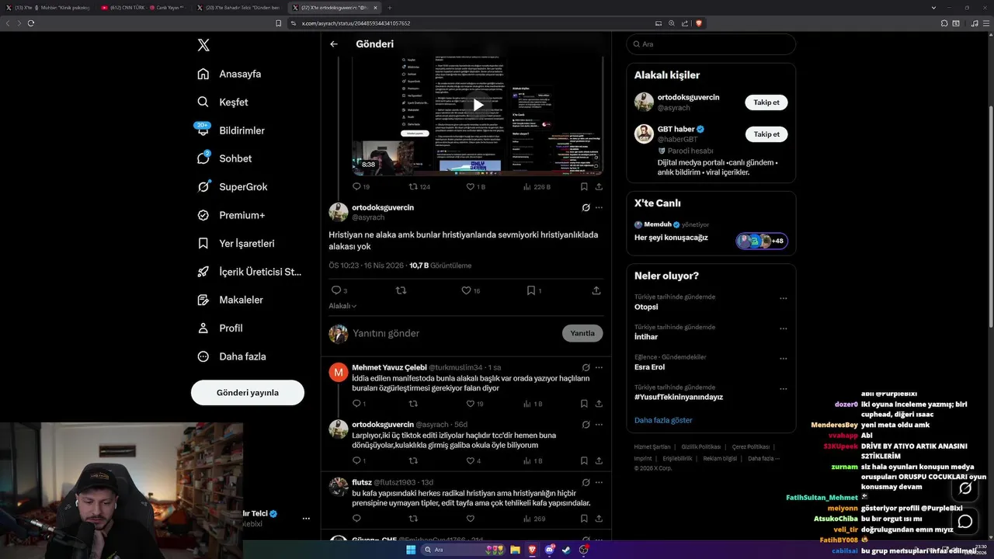Open more options on flutsz reply
This screenshot has height=559, width=994.
click(599, 482)
